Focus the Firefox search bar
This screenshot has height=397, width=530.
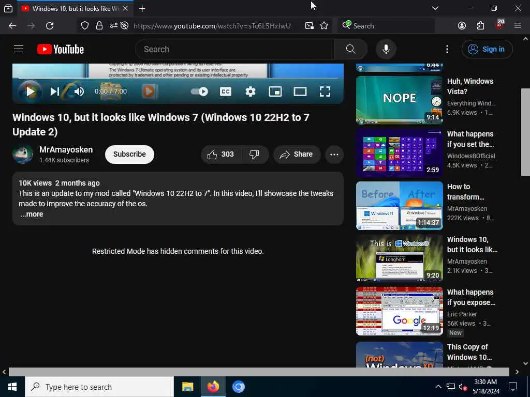point(386,26)
